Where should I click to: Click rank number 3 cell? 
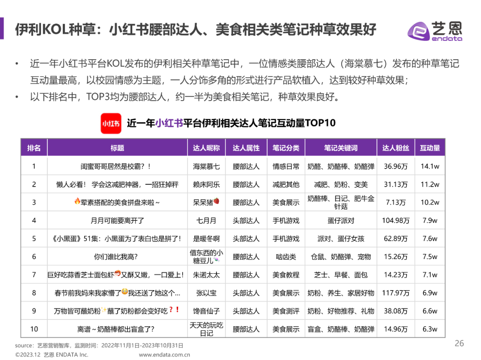point(34,202)
